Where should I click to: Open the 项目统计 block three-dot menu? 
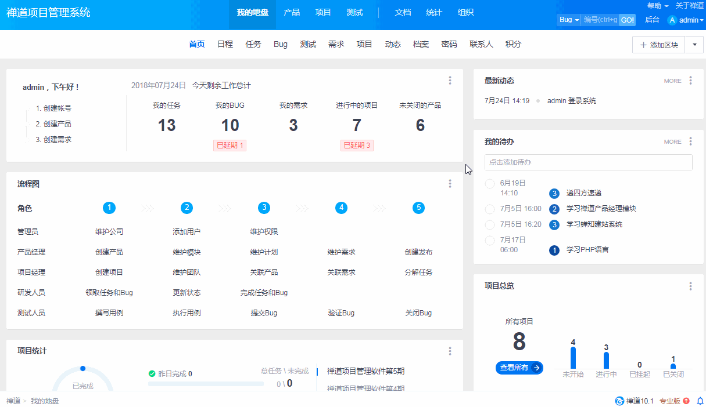click(x=450, y=351)
